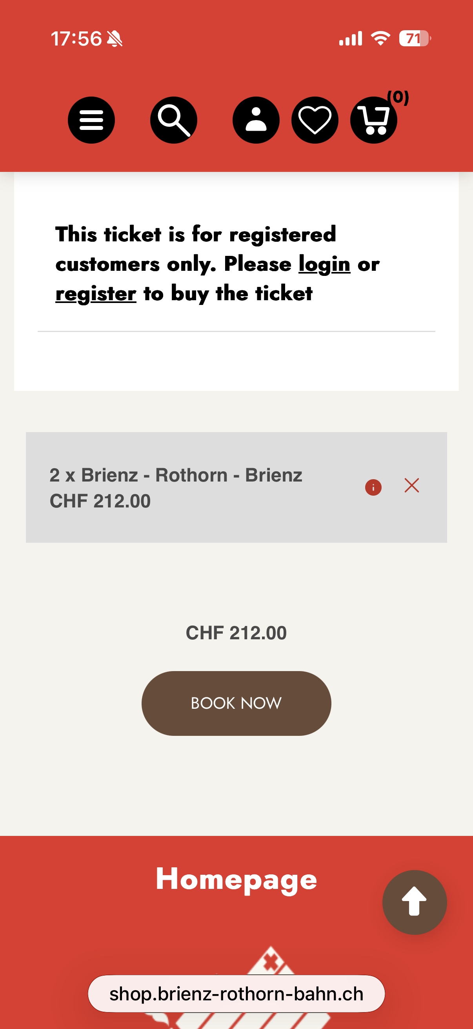The height and width of the screenshot is (1029, 473).
Task: Click the "register" link
Action: 96,294
